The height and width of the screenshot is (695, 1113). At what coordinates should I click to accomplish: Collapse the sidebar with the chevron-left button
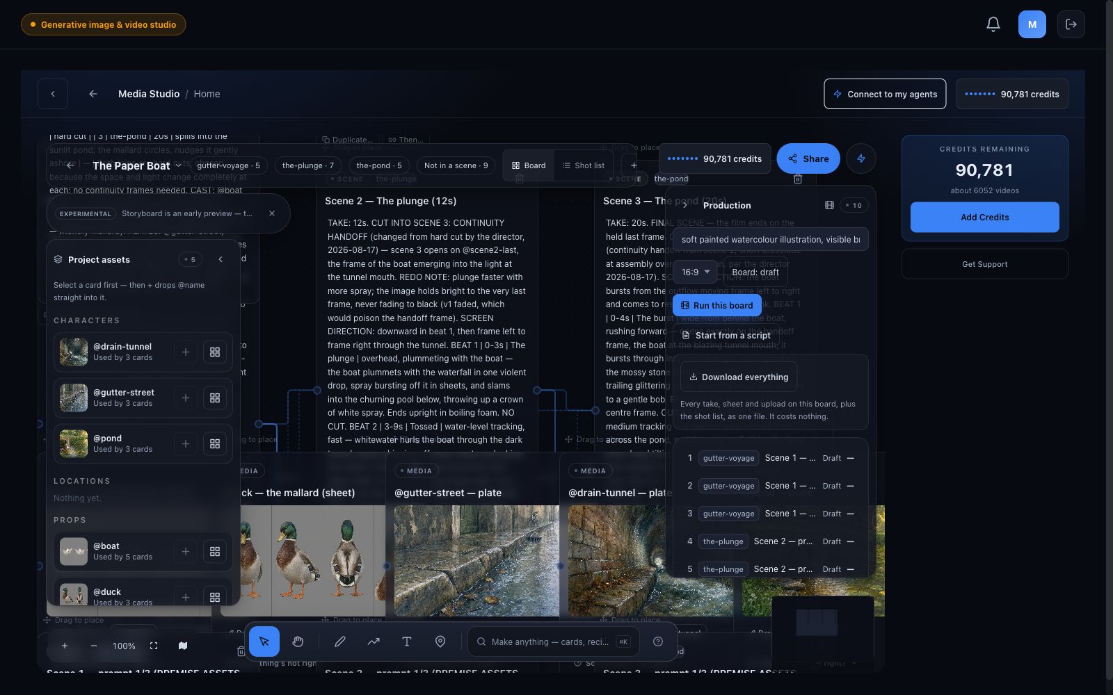(53, 94)
